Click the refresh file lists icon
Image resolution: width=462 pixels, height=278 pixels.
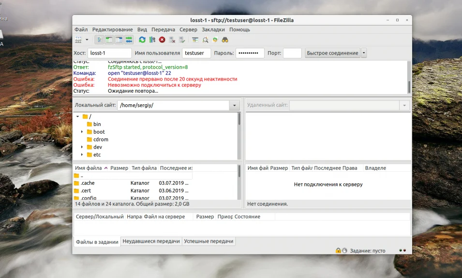pos(142,40)
